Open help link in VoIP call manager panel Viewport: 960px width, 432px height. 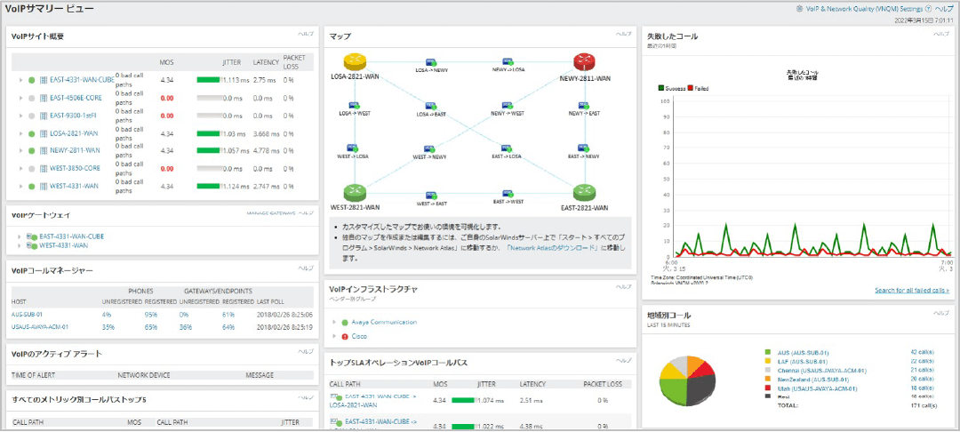coord(306,268)
